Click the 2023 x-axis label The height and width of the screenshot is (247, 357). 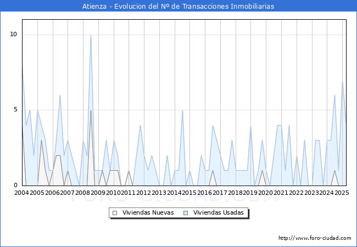pyautogui.click(x=312, y=193)
